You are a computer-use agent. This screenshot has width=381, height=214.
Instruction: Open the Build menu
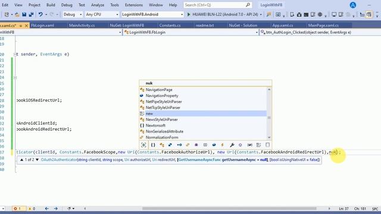coord(51,5)
